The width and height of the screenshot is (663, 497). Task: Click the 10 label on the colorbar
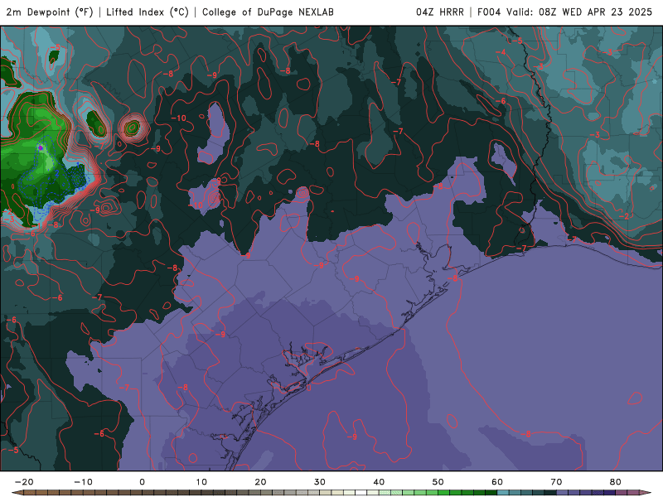pyautogui.click(x=201, y=482)
